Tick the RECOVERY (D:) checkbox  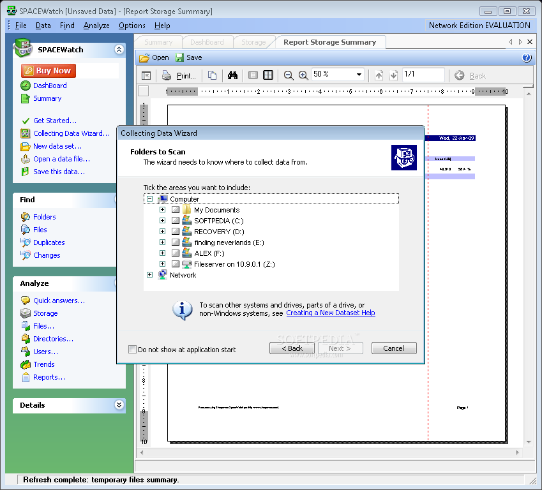click(x=176, y=232)
